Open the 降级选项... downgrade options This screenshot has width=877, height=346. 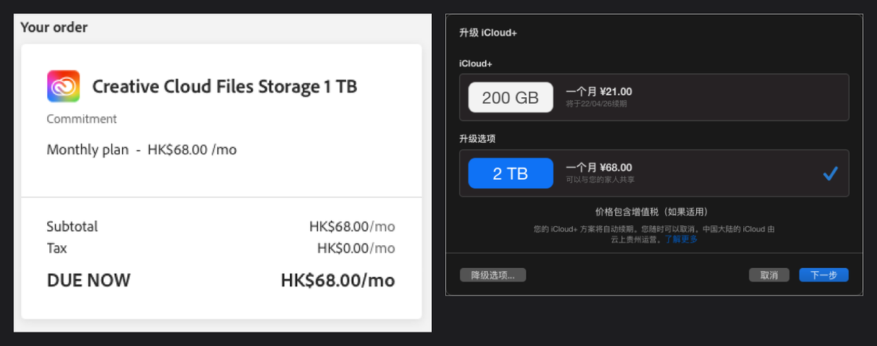click(493, 275)
